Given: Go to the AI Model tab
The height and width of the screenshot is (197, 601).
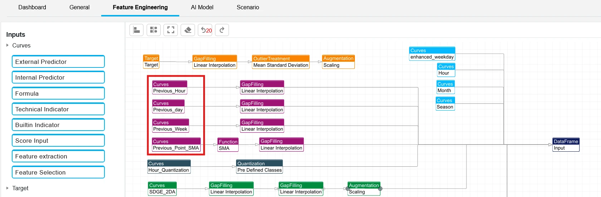Looking at the screenshot, I should pyautogui.click(x=202, y=7).
